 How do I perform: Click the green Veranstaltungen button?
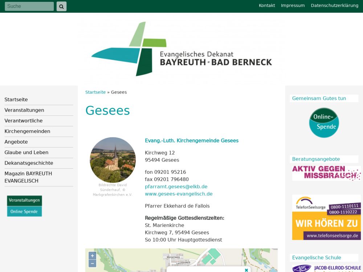pyautogui.click(x=24, y=201)
